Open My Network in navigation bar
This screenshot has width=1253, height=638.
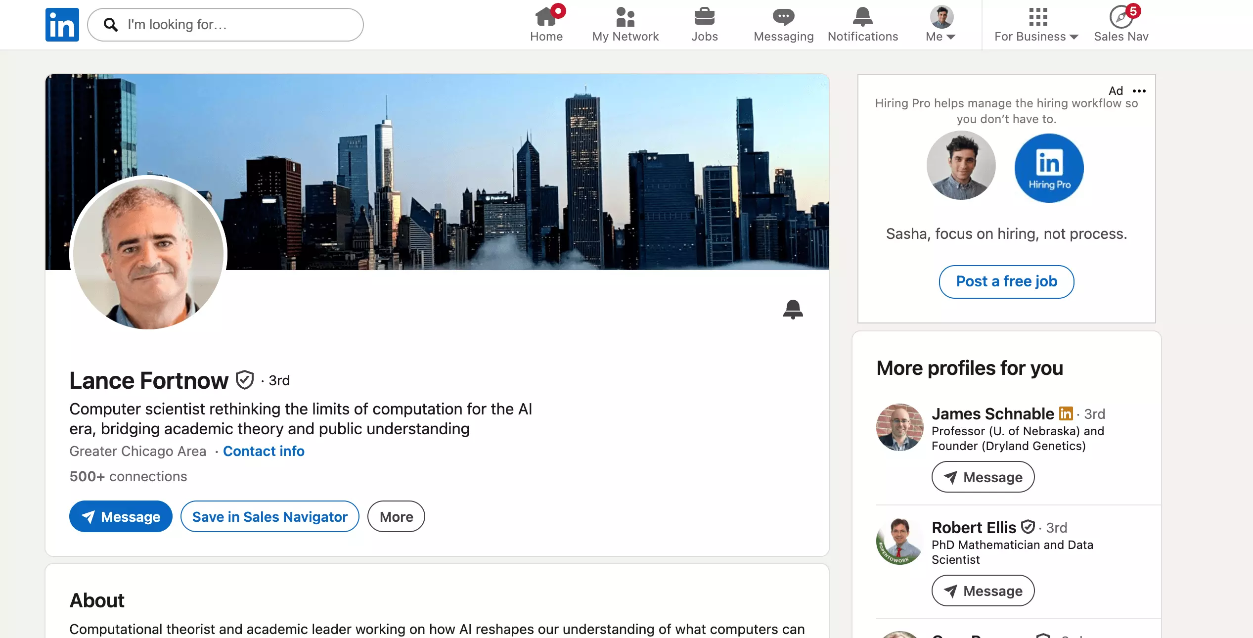point(626,24)
